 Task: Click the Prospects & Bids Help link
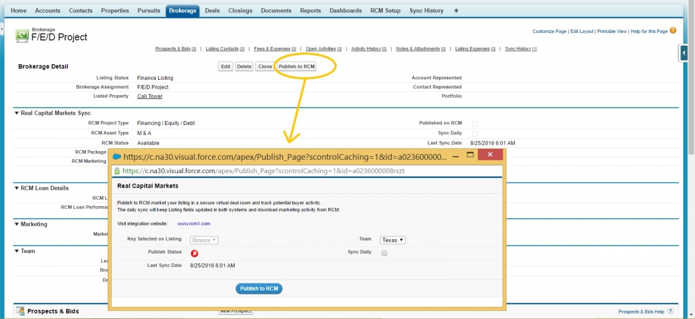click(641, 311)
